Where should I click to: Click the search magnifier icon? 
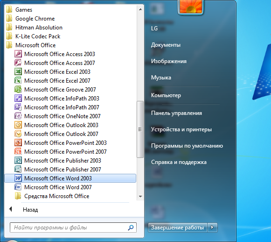click(131, 228)
